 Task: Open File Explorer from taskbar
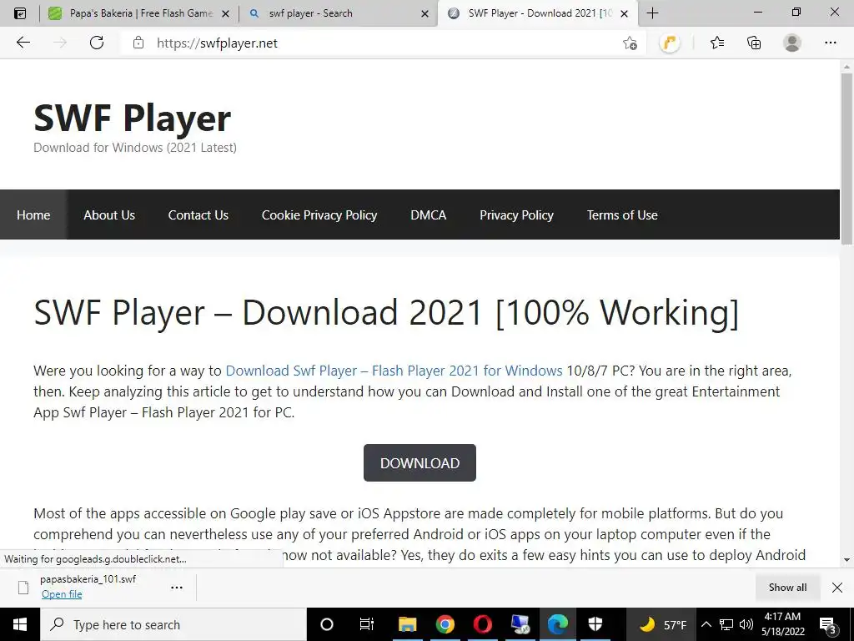tap(407, 624)
